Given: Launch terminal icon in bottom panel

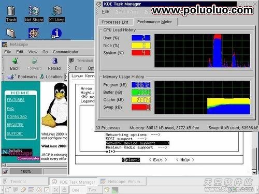Looking at the screenshot, I should 16,190.
